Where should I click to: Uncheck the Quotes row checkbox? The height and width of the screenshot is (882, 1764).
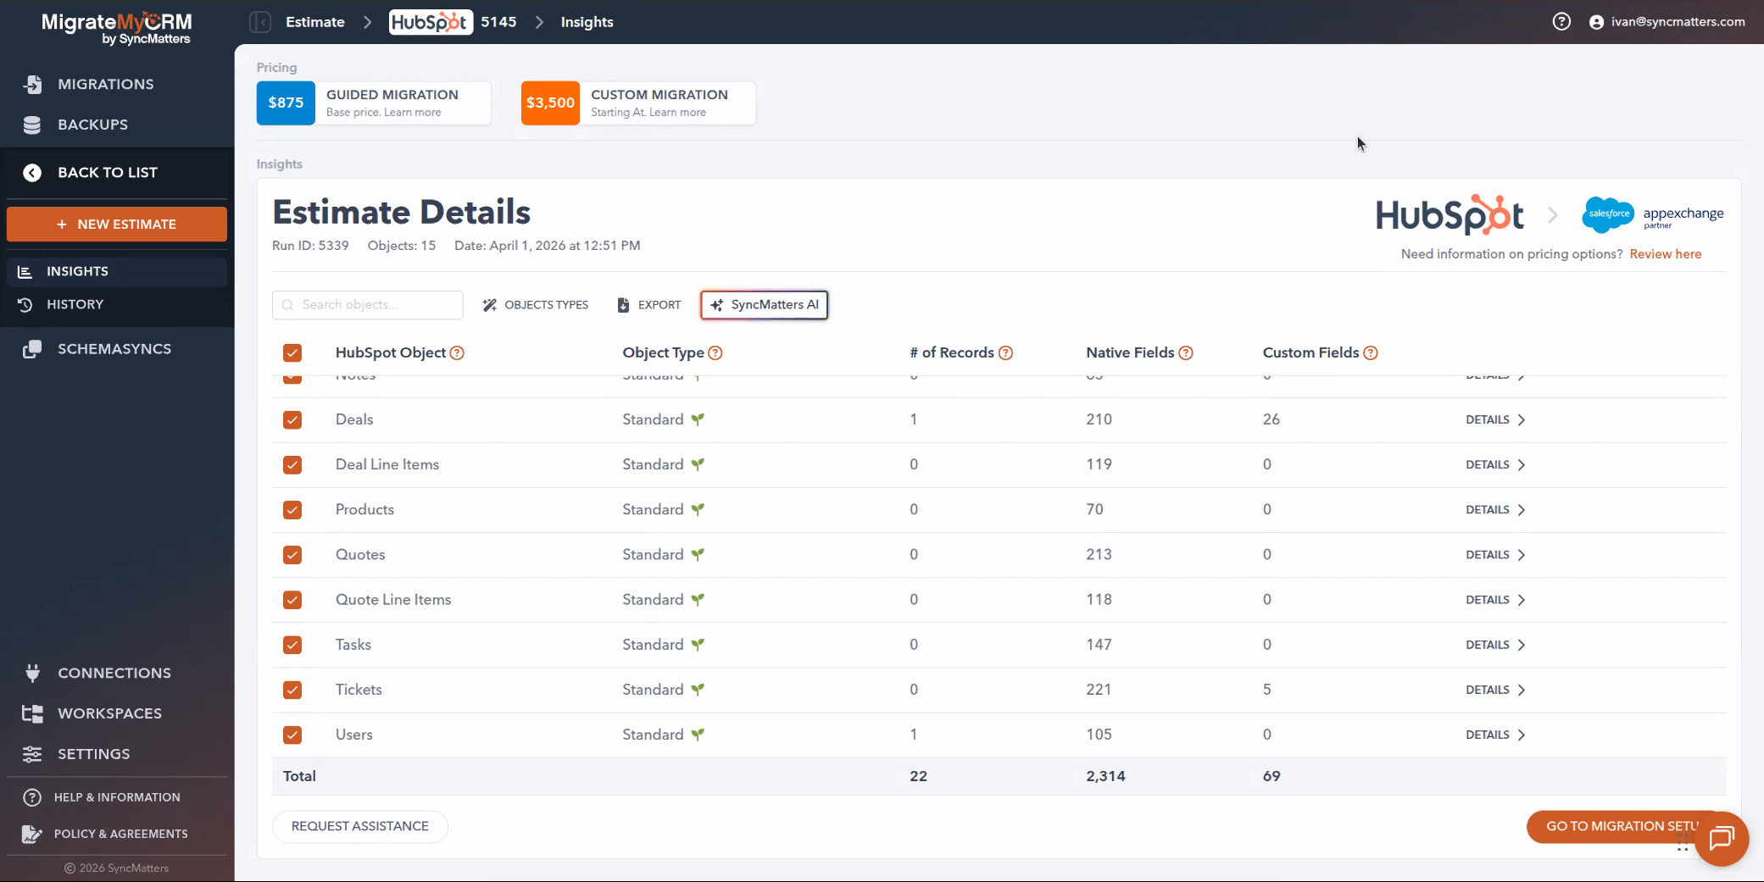292,555
